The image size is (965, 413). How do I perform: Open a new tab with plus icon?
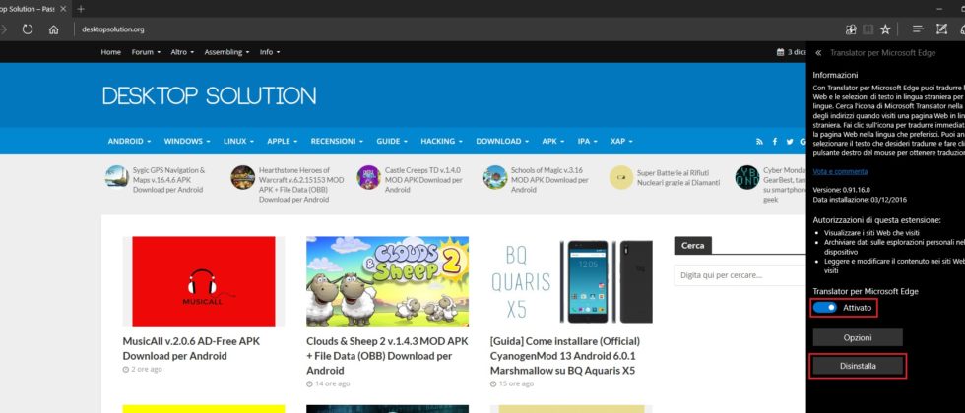[81, 9]
